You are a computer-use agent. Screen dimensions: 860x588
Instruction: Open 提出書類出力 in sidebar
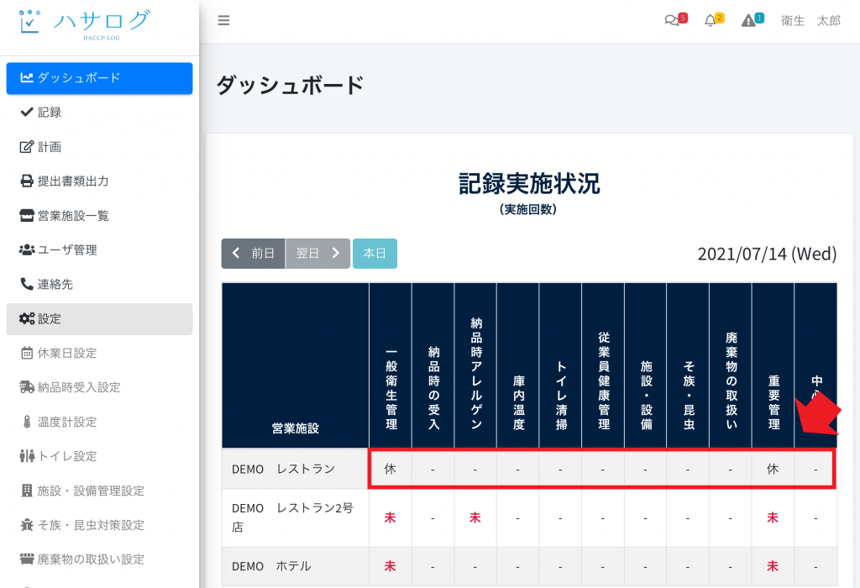pos(73,181)
